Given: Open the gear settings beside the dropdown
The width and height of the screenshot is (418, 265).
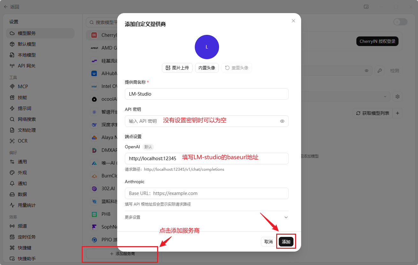Looking at the screenshot, I should point(398,96).
